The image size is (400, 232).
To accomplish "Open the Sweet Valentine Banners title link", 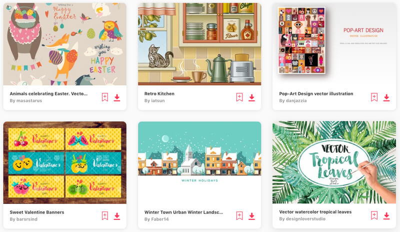I will click(37, 212).
